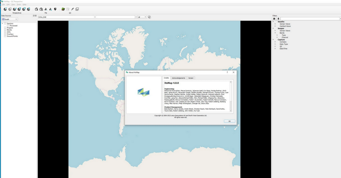Switch to the Version tab
This screenshot has width=341, height=178.
191,78
